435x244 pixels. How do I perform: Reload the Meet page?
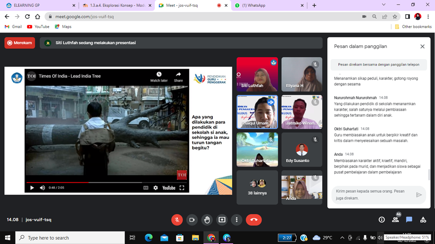[27, 17]
